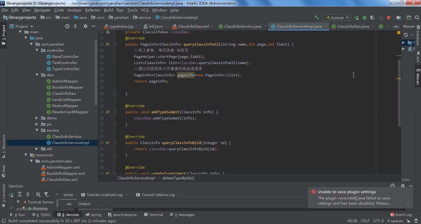
Task: Open the Event Log button
Action: point(401,215)
